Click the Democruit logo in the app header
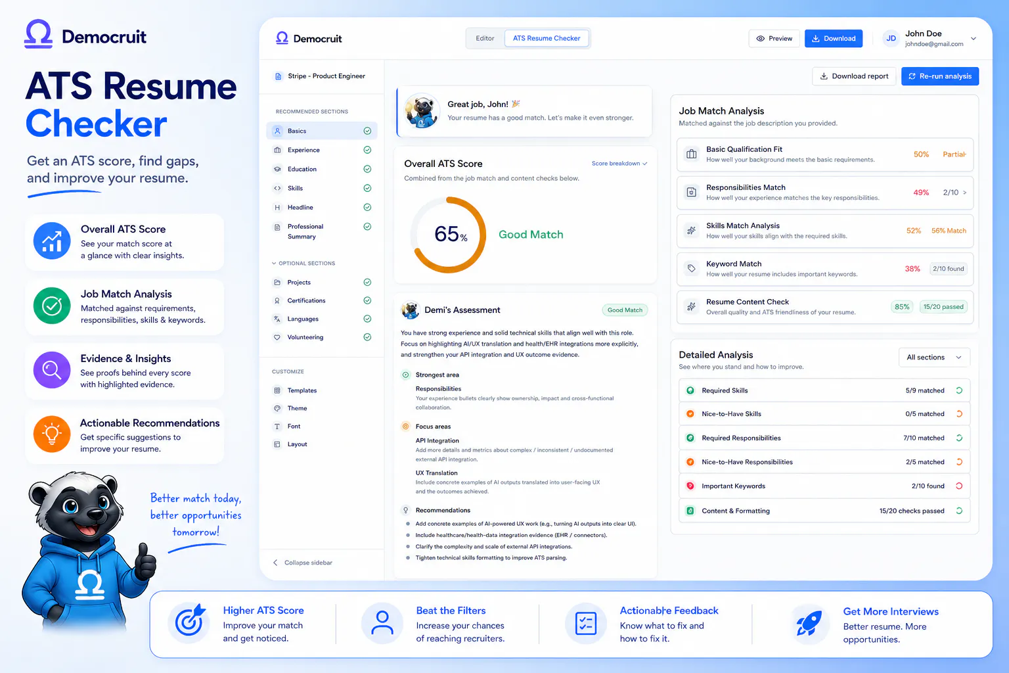The height and width of the screenshot is (673, 1009). (309, 38)
